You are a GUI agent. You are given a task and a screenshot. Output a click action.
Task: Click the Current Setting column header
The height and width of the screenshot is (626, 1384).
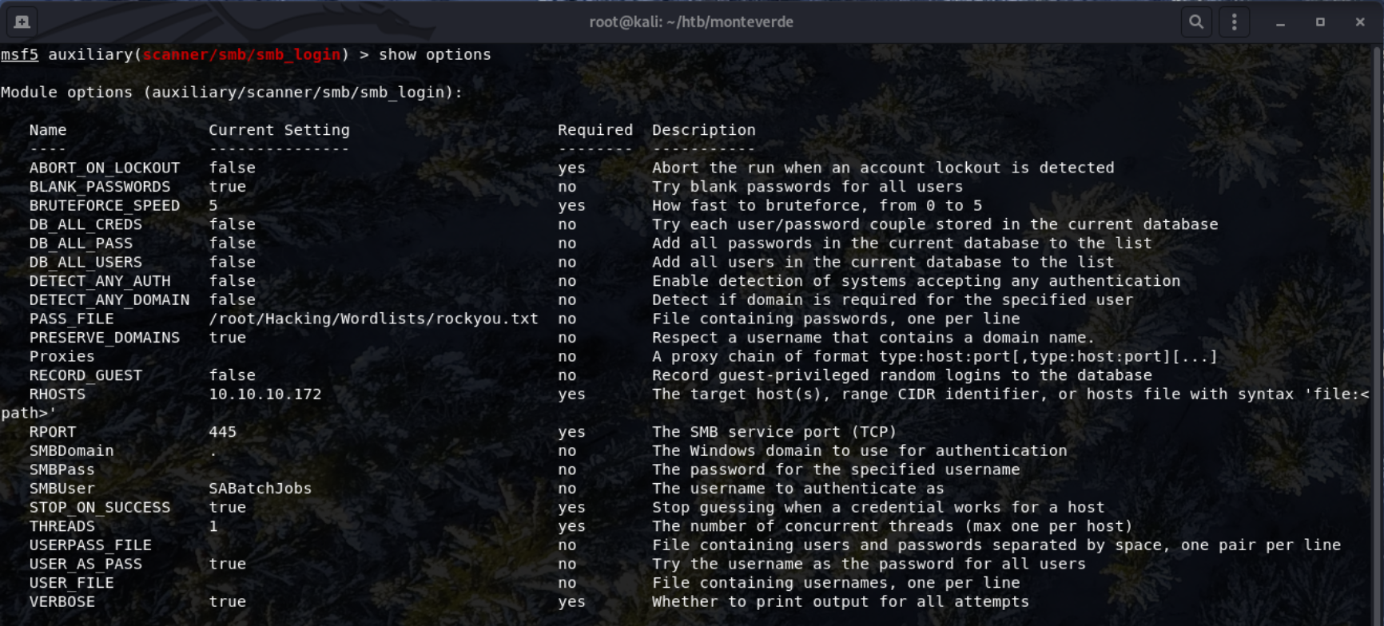(279, 129)
